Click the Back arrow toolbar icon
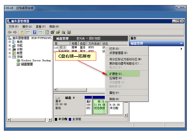Screen dimensions: 191x134 [x=10, y=32]
